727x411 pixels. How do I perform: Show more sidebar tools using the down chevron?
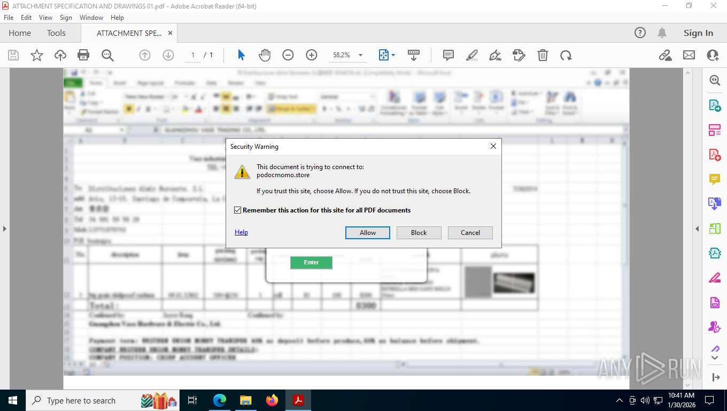click(715, 358)
